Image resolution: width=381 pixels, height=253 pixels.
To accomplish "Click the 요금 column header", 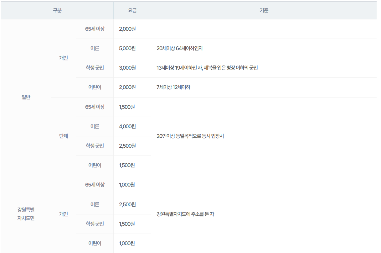I will (132, 10).
